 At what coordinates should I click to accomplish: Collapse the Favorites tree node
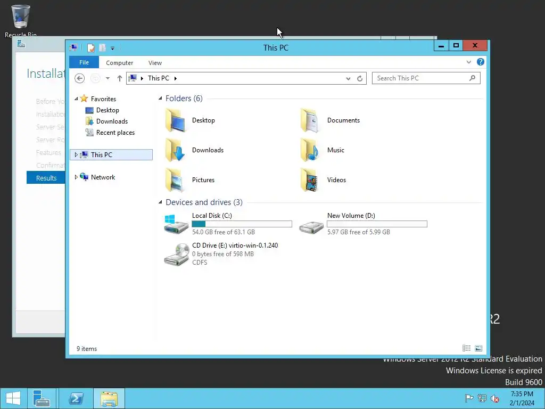point(76,99)
